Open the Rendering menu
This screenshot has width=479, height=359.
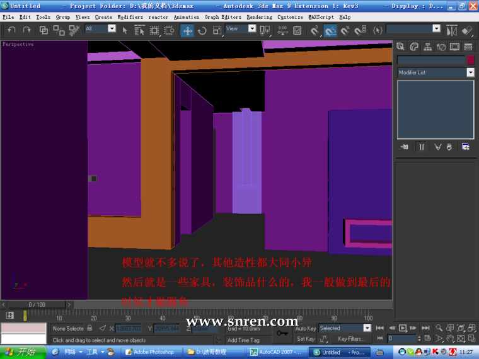pos(260,17)
